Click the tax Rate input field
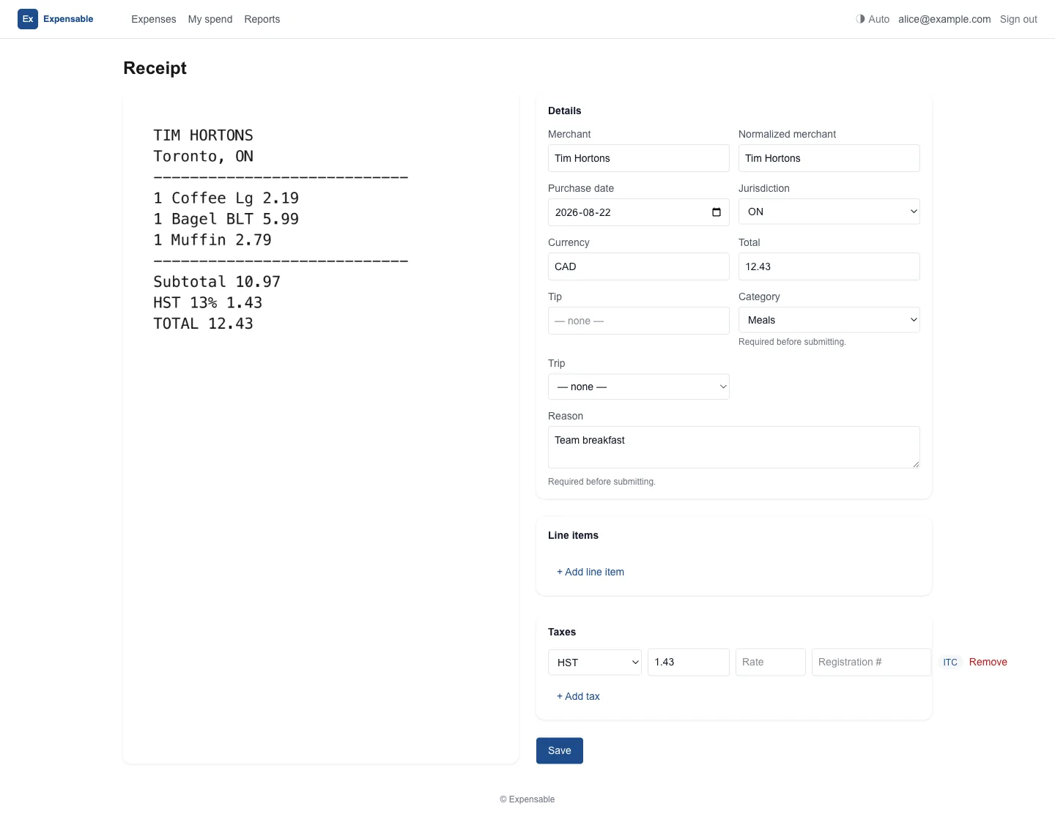Viewport: 1055px width, 817px height. point(771,662)
